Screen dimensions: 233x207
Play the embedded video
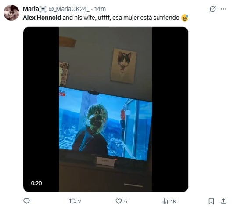click(106, 109)
